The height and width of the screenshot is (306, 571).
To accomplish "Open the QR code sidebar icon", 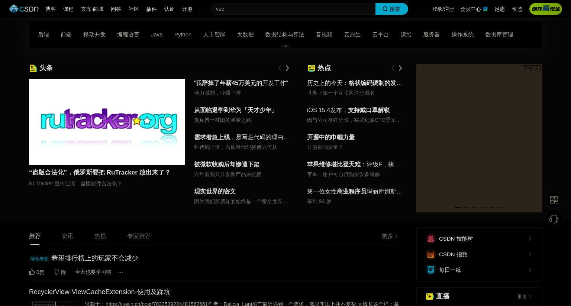I will click(x=554, y=200).
